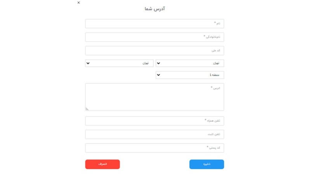Select the کد پستی postal code field

(x=154, y=148)
